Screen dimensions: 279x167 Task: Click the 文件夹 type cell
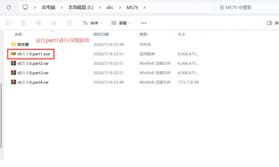point(145,44)
